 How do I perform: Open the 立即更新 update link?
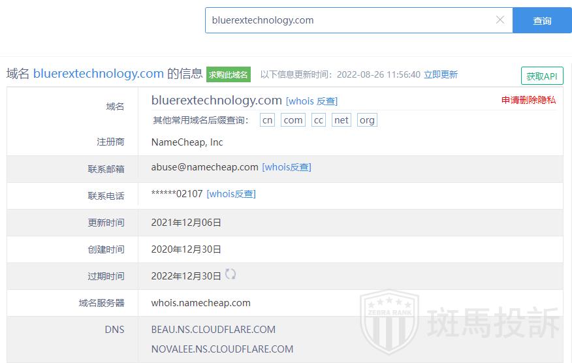[441, 74]
